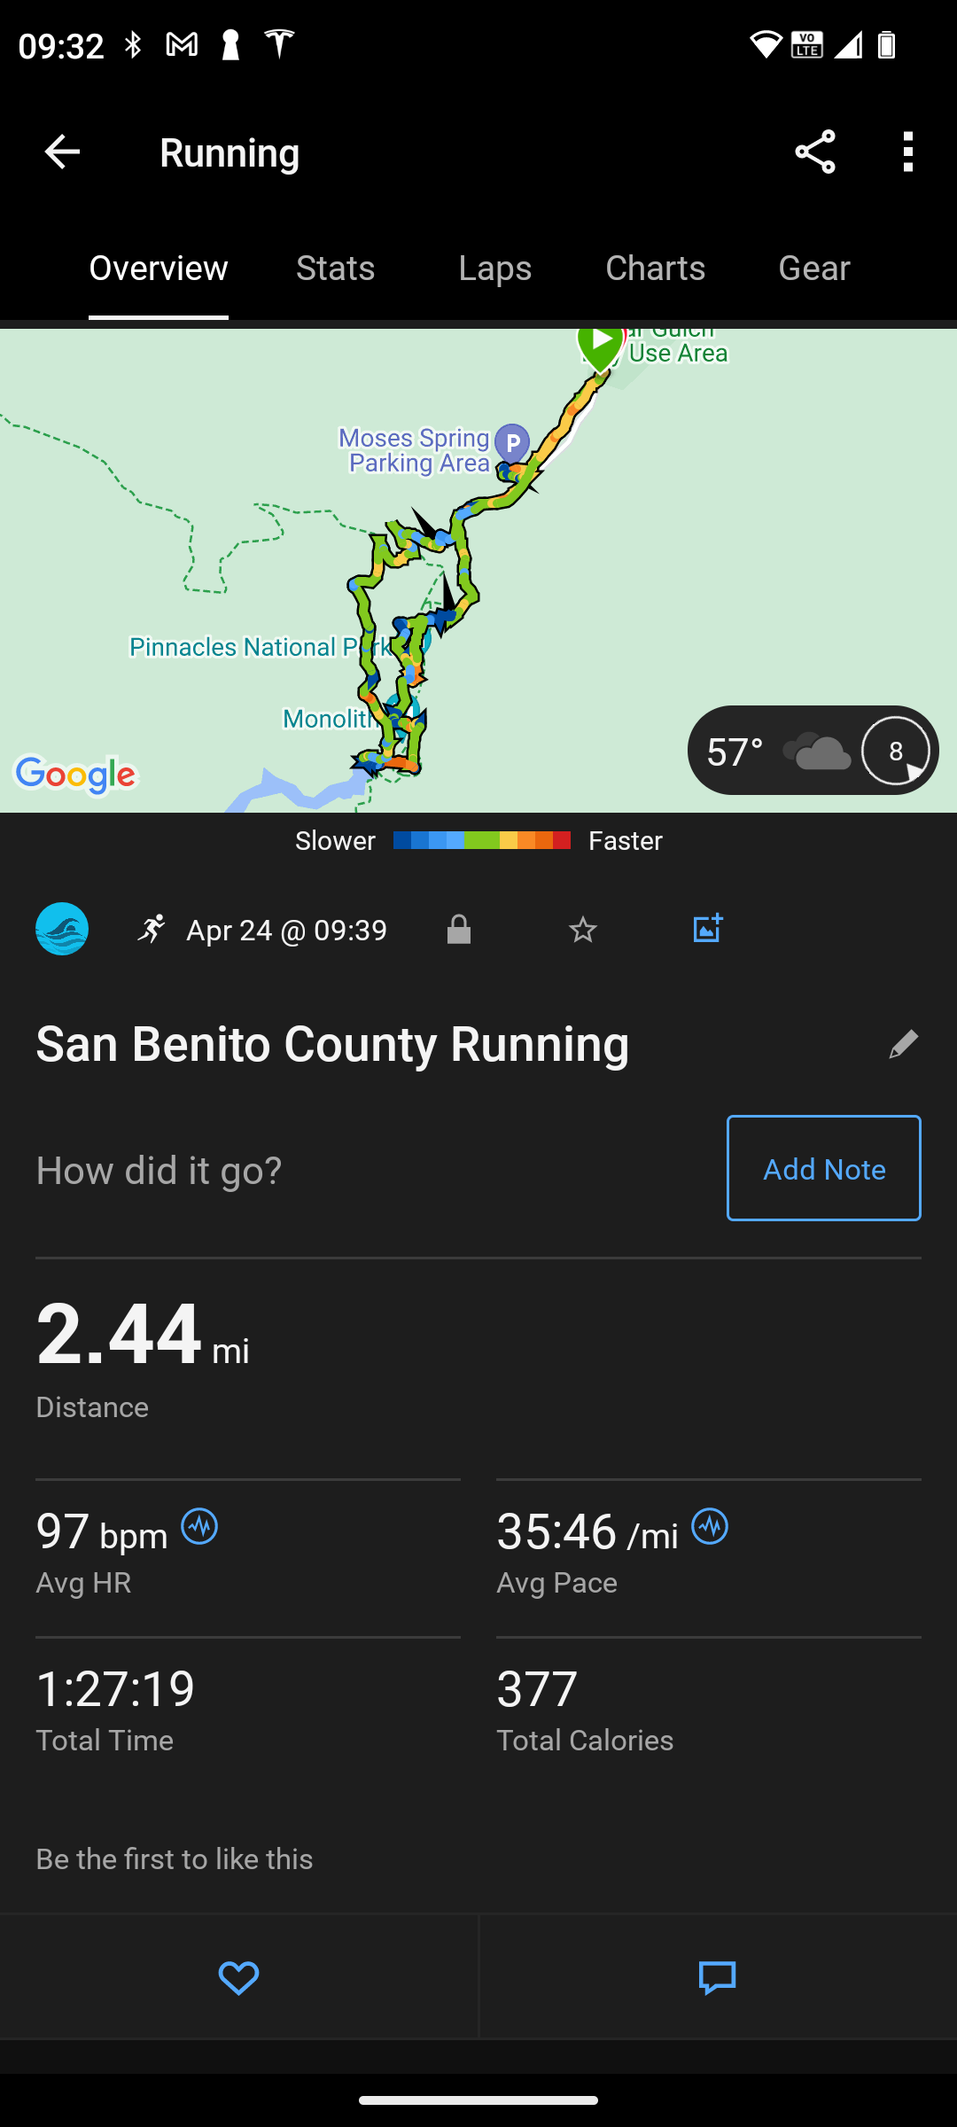The width and height of the screenshot is (957, 2127).
Task: Toggle the privacy lock icon
Action: (x=459, y=930)
